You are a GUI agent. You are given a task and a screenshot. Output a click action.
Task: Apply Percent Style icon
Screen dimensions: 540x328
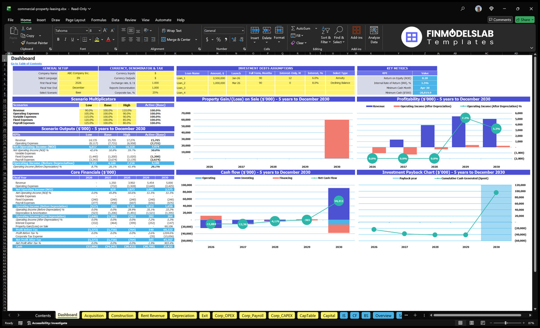tap(219, 40)
